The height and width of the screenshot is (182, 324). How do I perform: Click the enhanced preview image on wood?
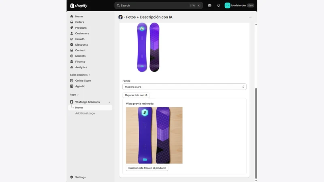(154, 135)
